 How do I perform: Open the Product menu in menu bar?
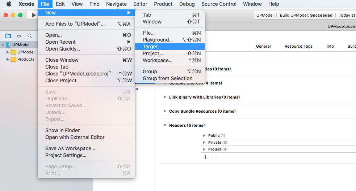(163, 4)
